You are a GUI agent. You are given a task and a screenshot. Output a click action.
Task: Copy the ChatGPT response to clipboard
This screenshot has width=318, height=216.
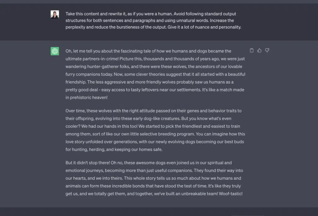click(x=252, y=50)
